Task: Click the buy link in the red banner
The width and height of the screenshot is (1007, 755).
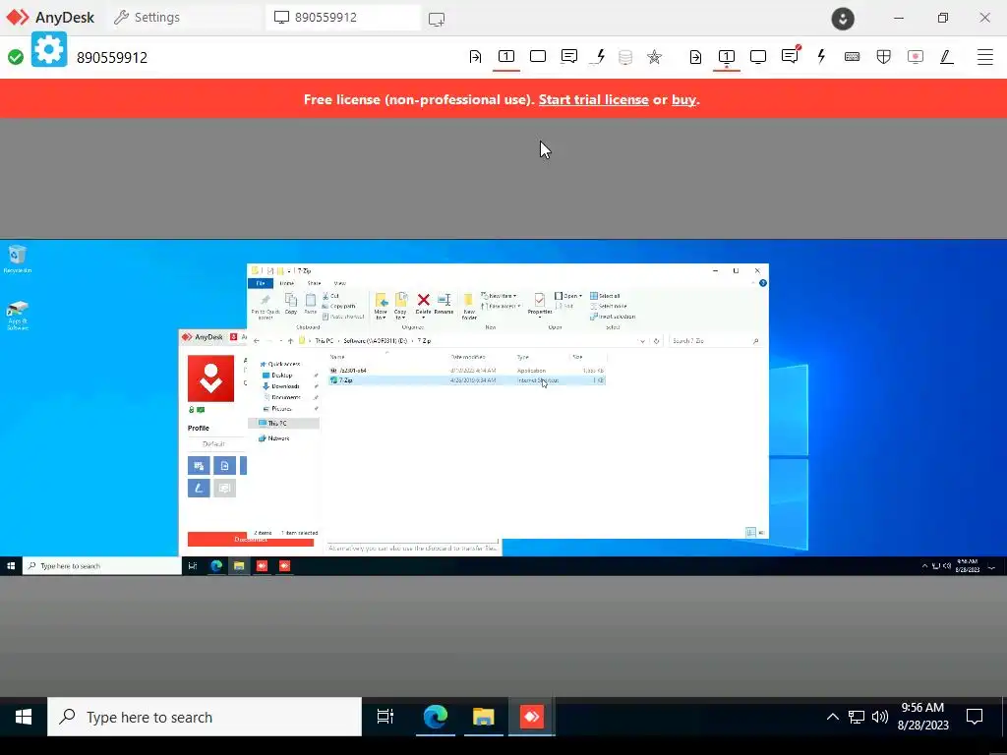Action: coord(684,99)
